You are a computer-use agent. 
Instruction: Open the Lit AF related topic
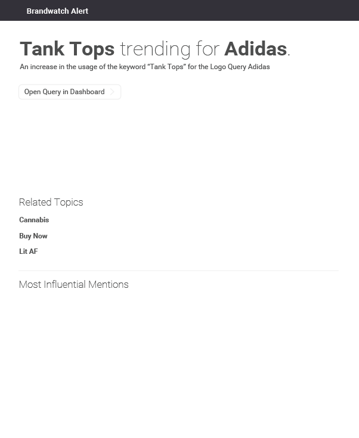29,251
